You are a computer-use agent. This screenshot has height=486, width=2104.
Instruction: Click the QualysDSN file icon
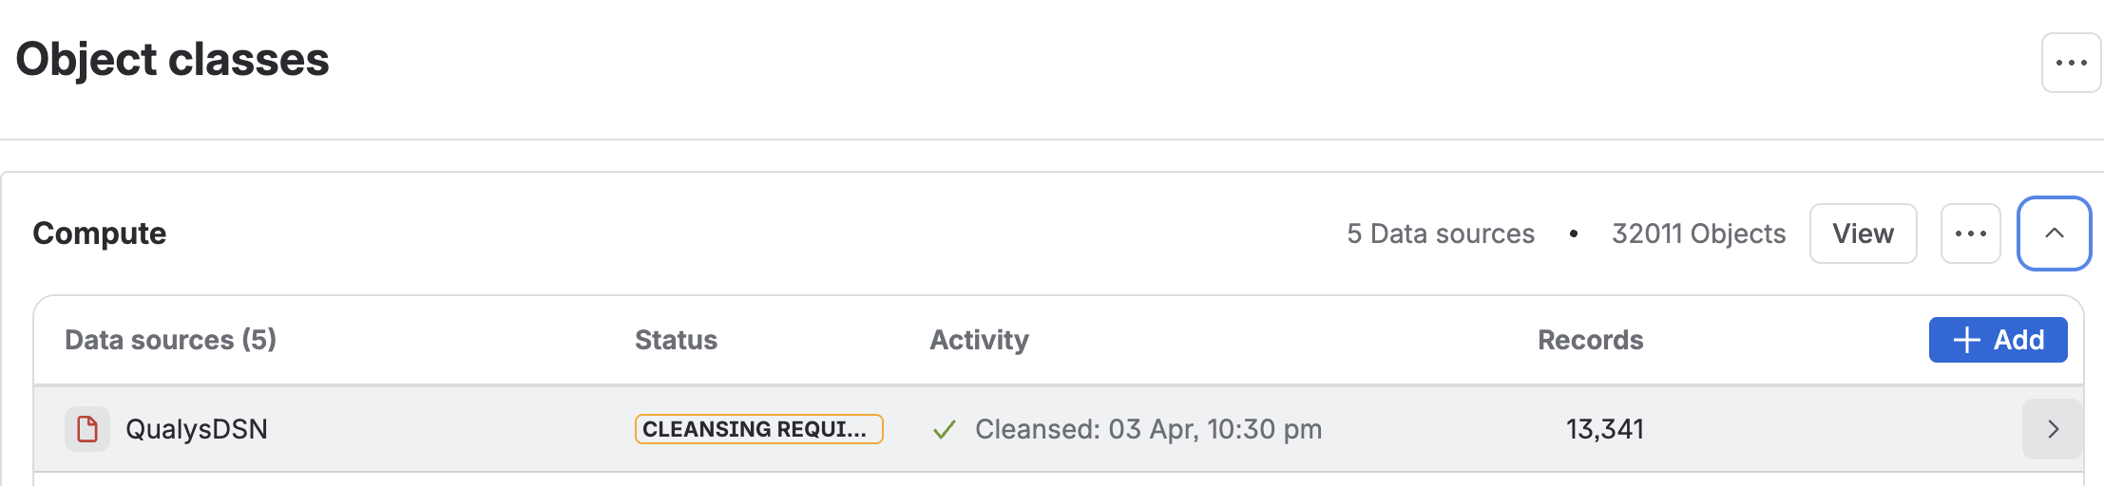[x=87, y=429]
